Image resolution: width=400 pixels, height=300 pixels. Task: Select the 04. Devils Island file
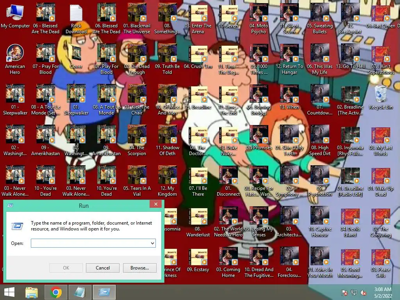point(350,222)
